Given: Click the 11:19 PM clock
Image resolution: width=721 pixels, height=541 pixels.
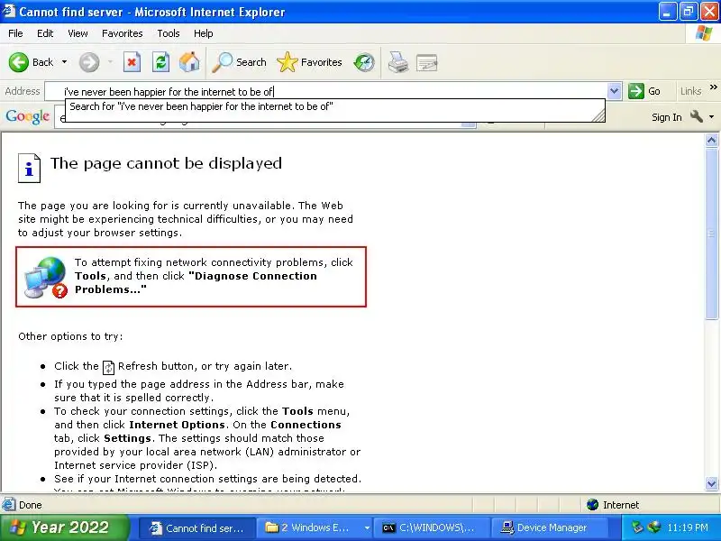Looking at the screenshot, I should (x=688, y=527).
